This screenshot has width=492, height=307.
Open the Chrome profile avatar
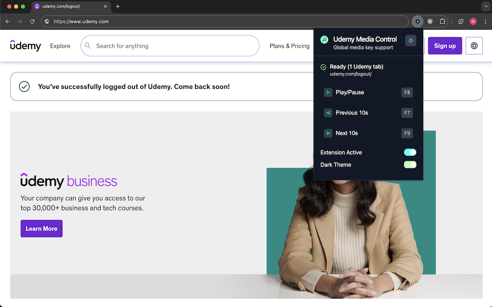(473, 21)
